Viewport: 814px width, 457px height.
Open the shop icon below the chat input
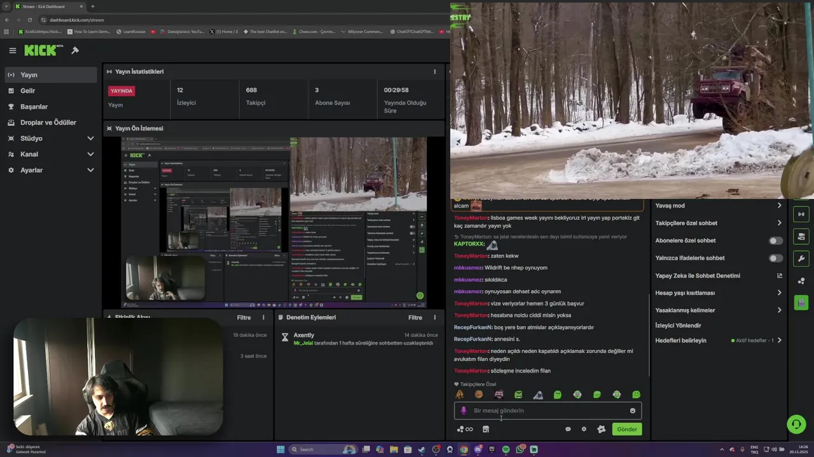pos(486,429)
